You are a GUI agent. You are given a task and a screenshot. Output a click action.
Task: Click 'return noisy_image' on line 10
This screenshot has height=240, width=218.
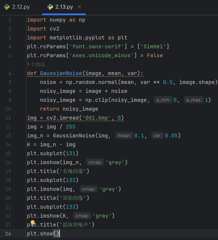click(x=69, y=109)
